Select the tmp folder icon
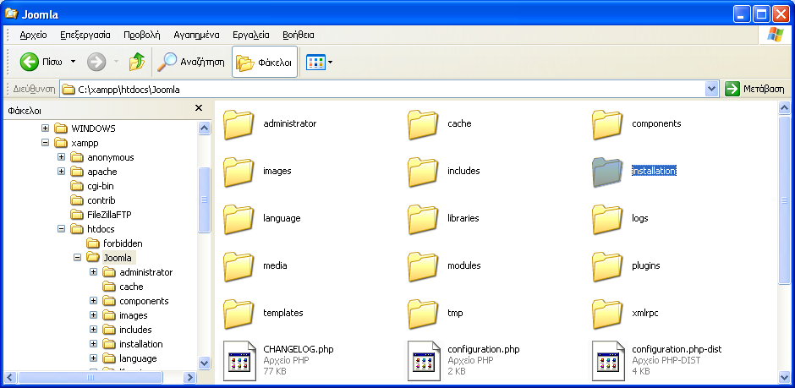Screen dimensions: 795x388 423,314
